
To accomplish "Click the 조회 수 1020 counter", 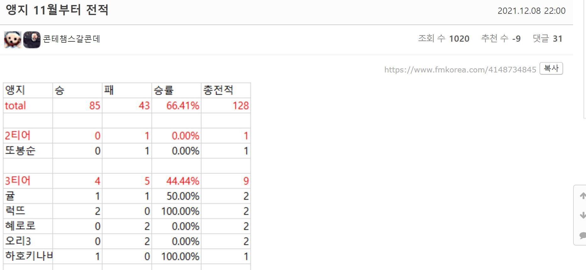I will 444,39.
